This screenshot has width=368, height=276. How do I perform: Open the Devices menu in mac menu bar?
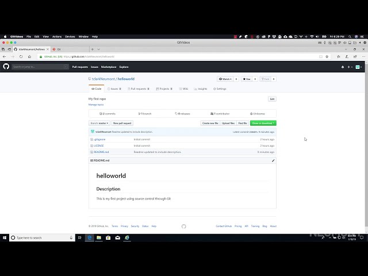coord(70,37)
